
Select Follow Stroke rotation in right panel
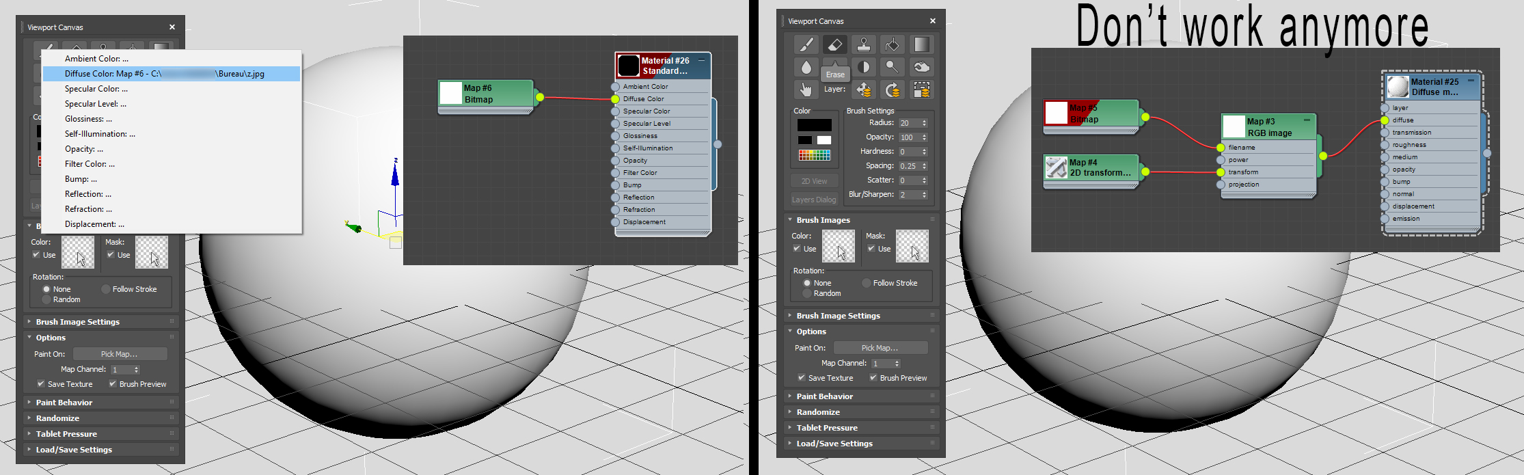click(x=867, y=283)
